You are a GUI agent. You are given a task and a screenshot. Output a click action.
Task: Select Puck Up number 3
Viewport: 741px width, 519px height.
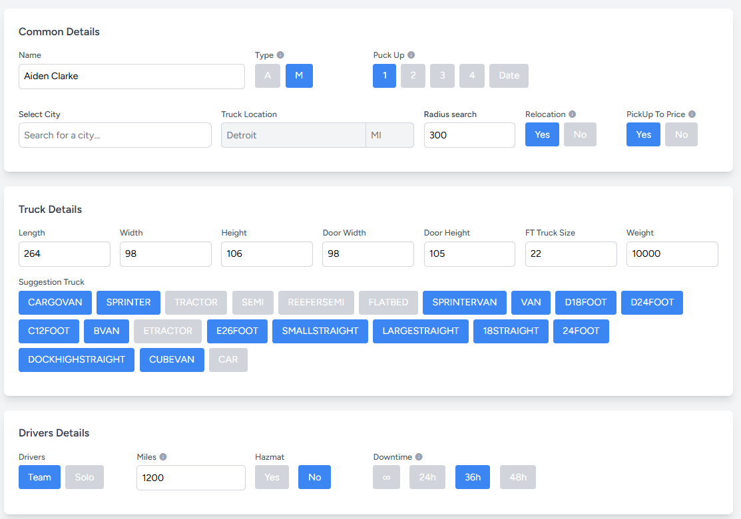click(442, 76)
